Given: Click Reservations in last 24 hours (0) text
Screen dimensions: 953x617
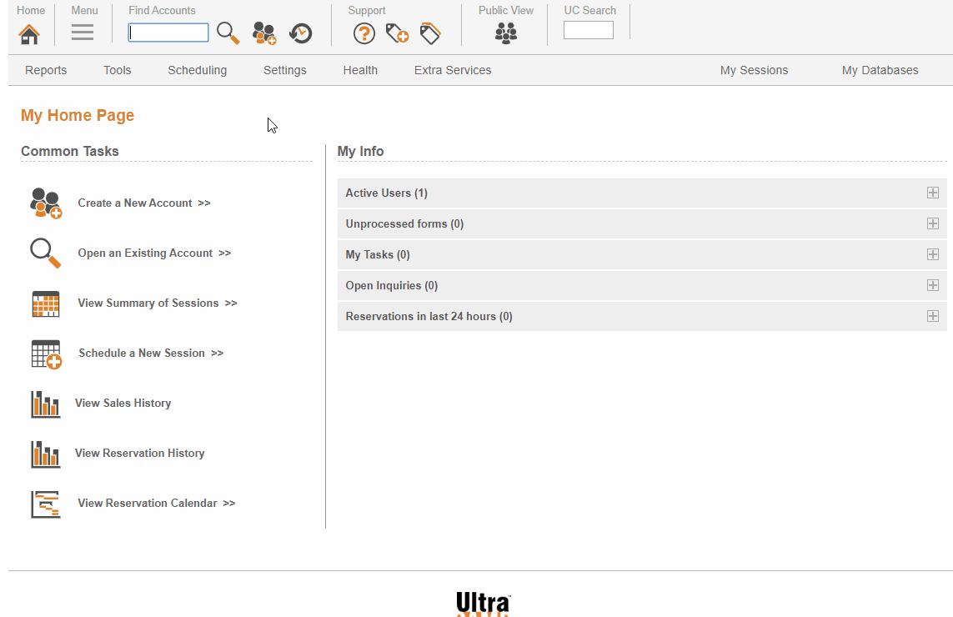Looking at the screenshot, I should click(429, 316).
